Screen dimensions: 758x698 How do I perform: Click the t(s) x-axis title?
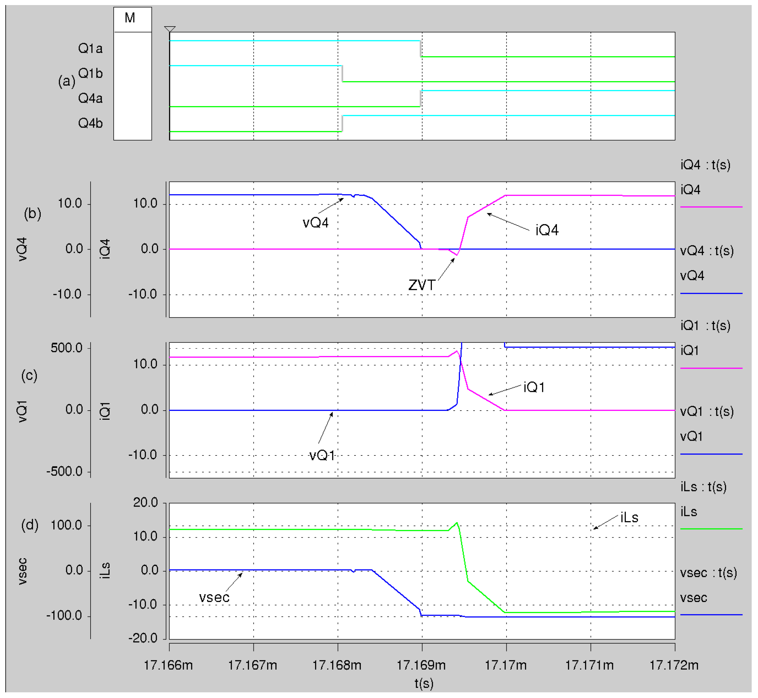click(424, 684)
